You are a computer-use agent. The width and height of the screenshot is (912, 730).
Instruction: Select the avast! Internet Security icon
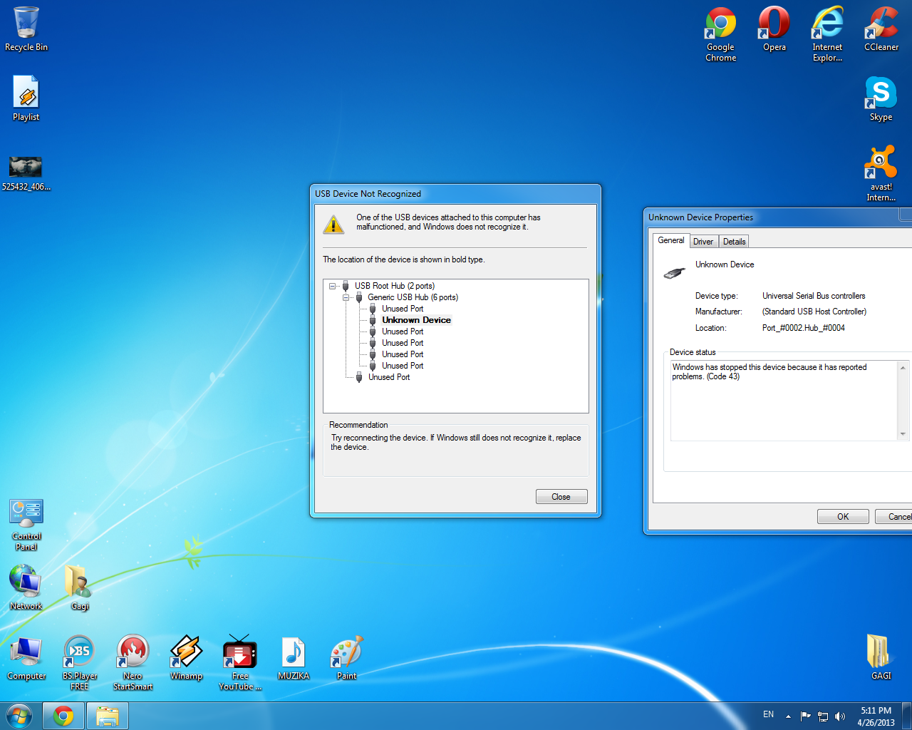[881, 164]
